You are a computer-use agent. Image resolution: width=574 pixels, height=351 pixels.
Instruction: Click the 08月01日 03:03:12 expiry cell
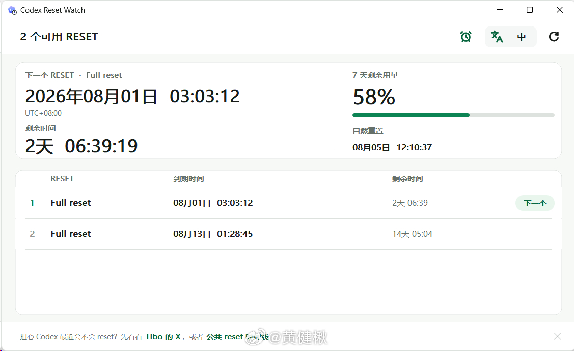213,203
